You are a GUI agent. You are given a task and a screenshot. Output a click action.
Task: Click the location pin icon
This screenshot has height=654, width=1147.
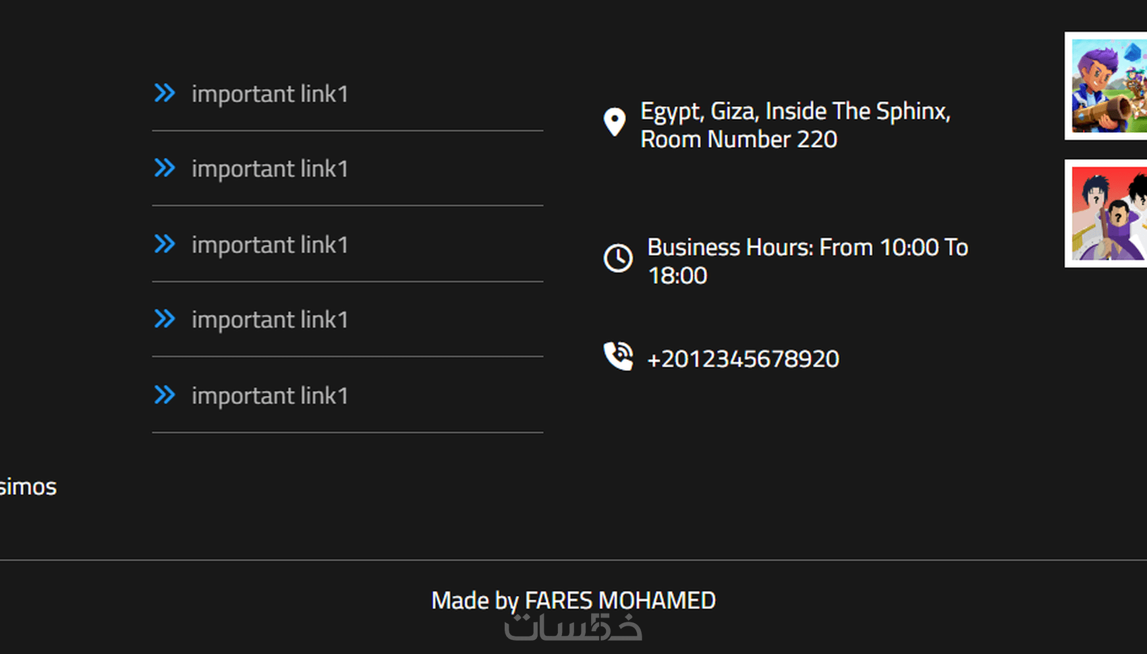615,122
